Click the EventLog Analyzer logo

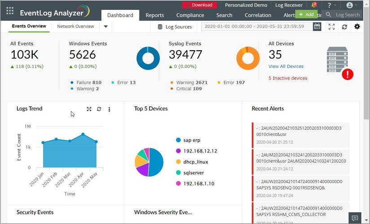click(55, 12)
